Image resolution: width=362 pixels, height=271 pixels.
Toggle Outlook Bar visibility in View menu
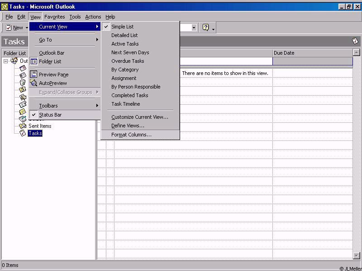tap(52, 53)
